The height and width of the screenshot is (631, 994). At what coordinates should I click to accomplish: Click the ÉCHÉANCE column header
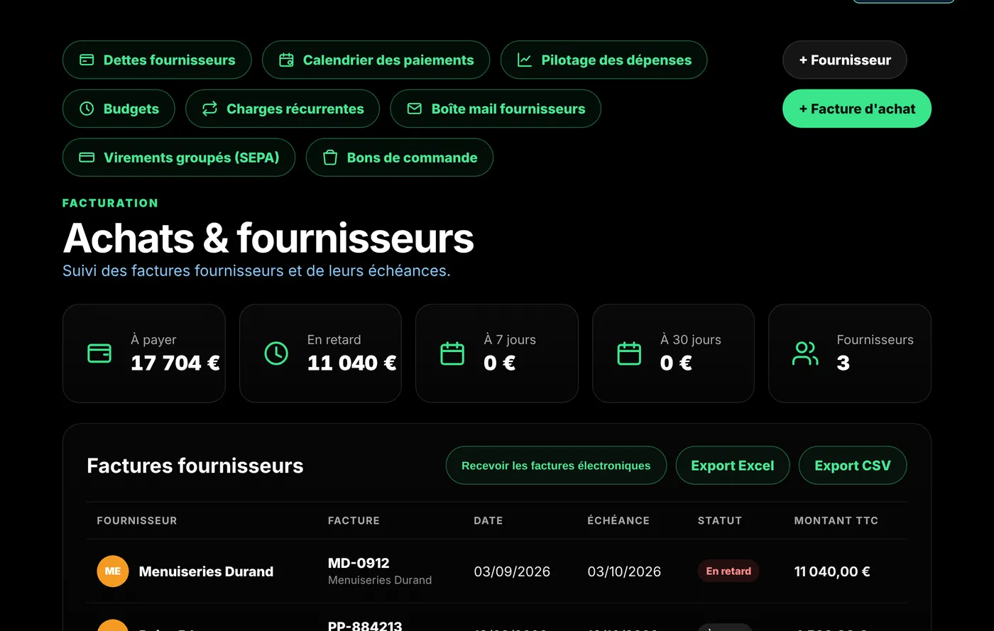pos(618,520)
